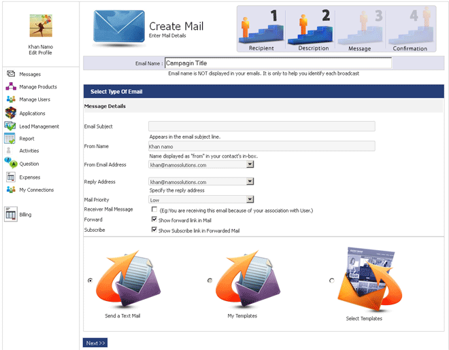Go to step 2 Description
The height and width of the screenshot is (350, 449).
coord(311,30)
